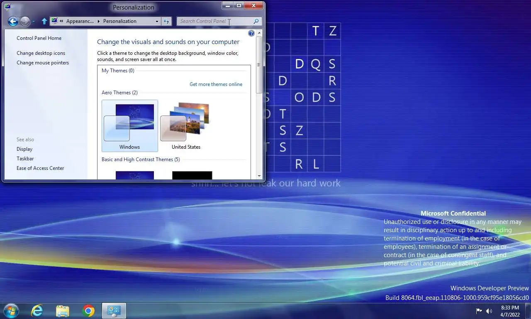Maximize the Personalization window
The height and width of the screenshot is (319, 531).
pos(239,6)
